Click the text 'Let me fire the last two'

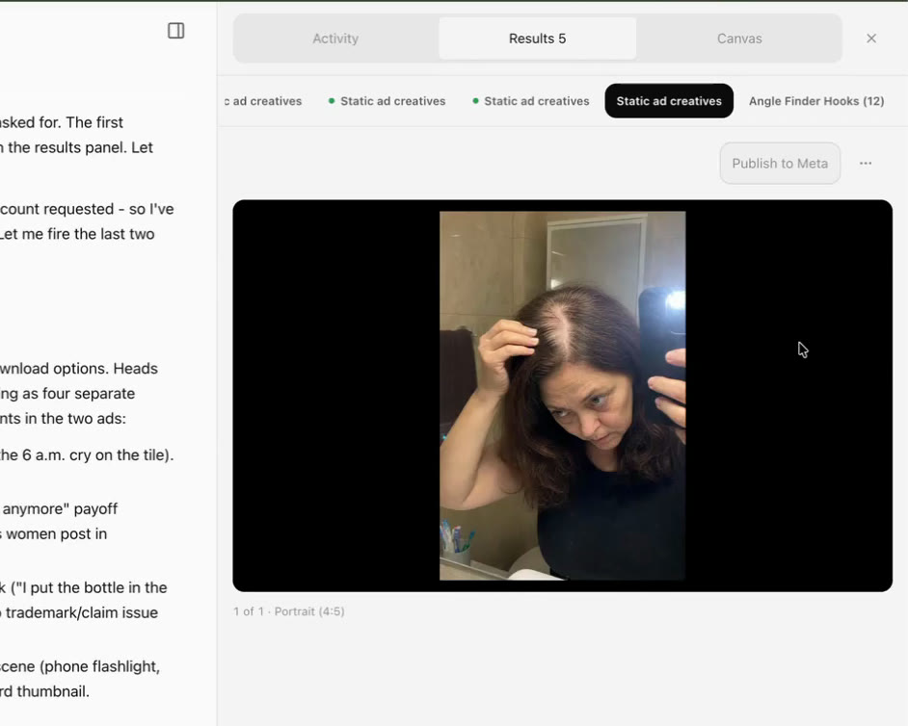pos(77,234)
